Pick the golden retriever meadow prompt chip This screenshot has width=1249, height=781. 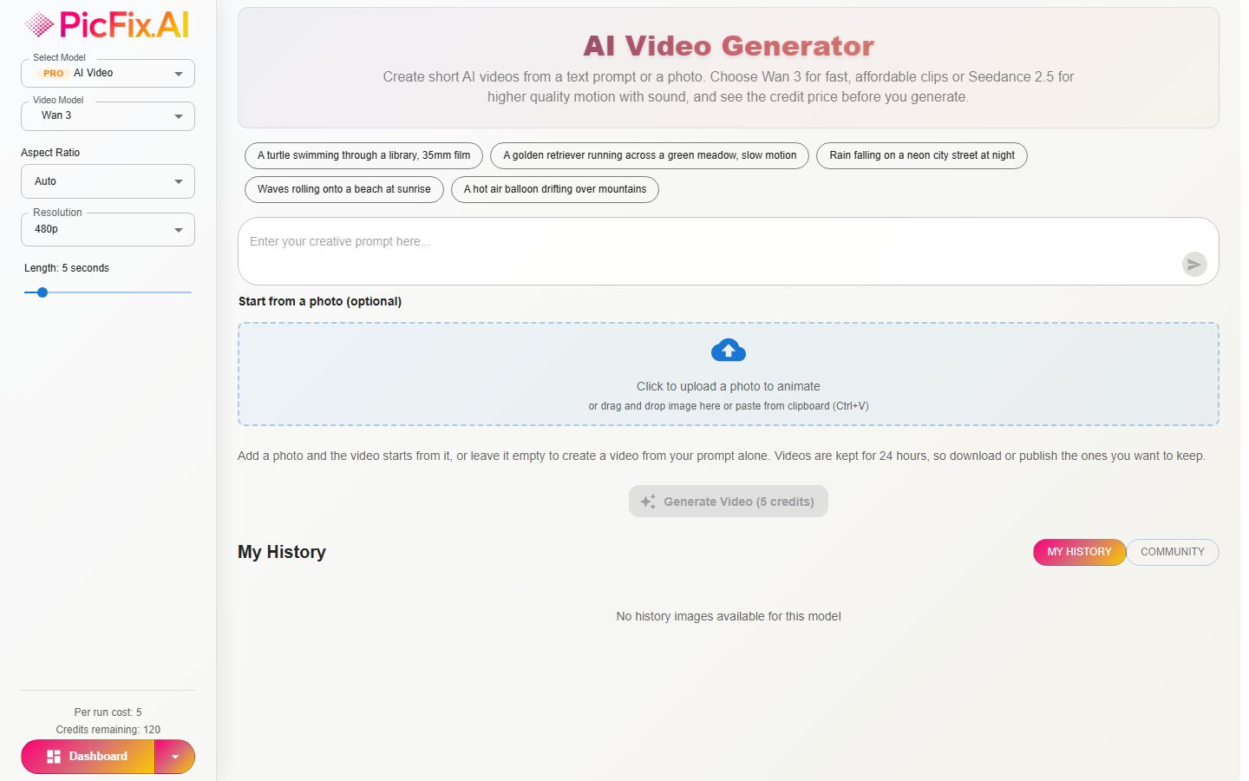pos(650,155)
